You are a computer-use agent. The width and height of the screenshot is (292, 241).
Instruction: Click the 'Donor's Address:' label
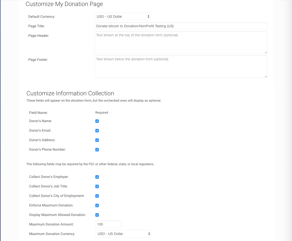tap(42, 140)
